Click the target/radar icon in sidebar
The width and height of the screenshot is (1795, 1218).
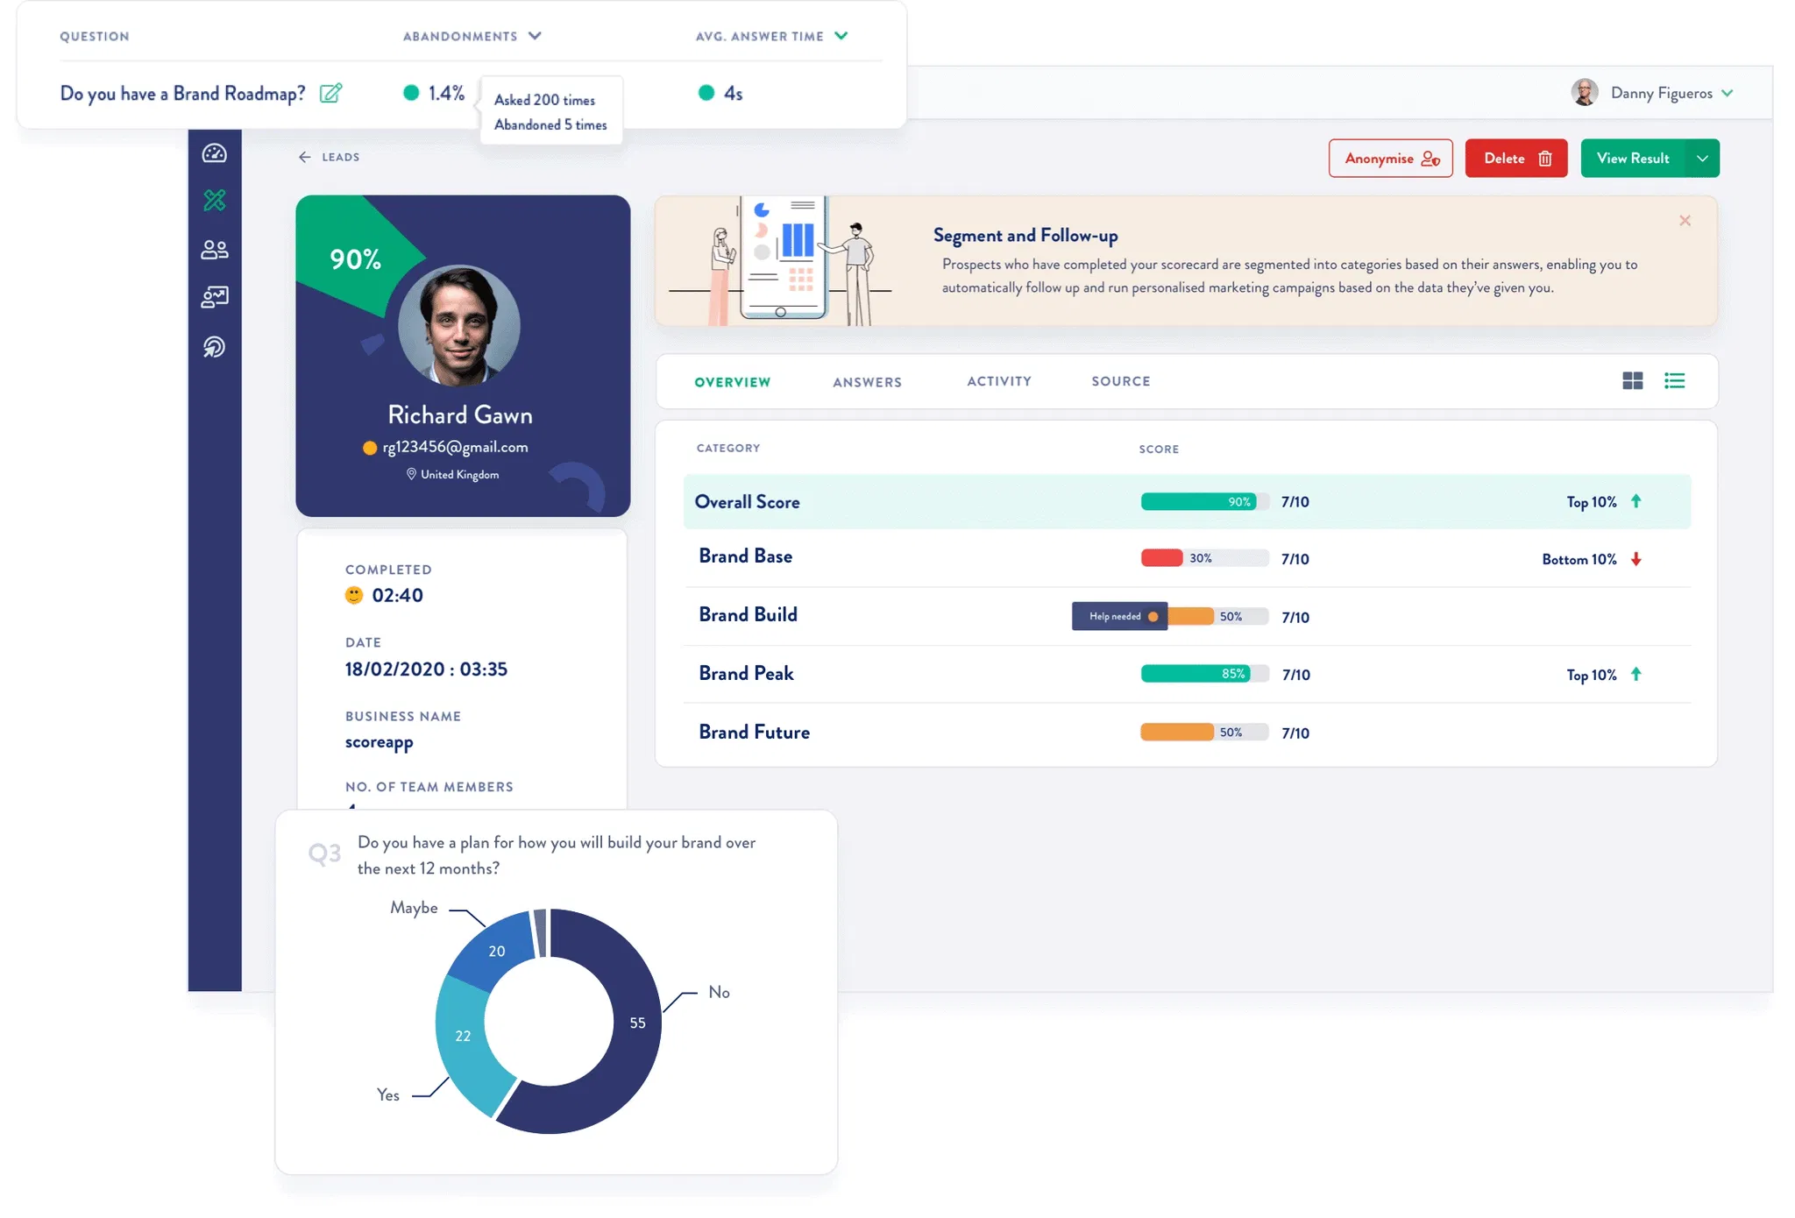tap(215, 347)
